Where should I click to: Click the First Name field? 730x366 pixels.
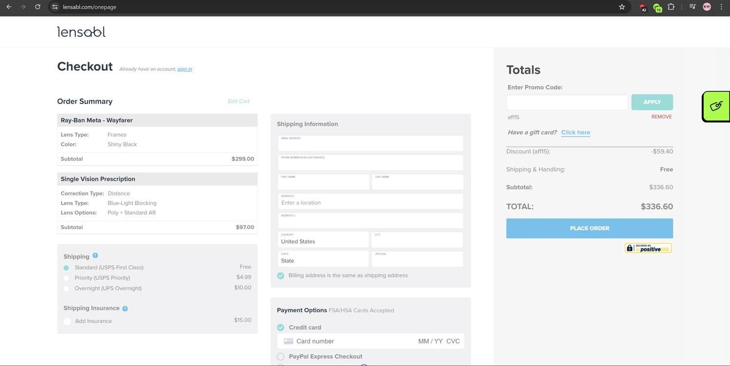[324, 182]
